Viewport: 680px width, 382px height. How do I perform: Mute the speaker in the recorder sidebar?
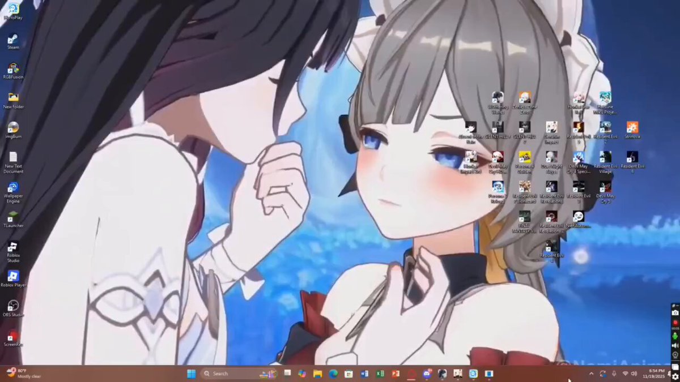coord(675,345)
